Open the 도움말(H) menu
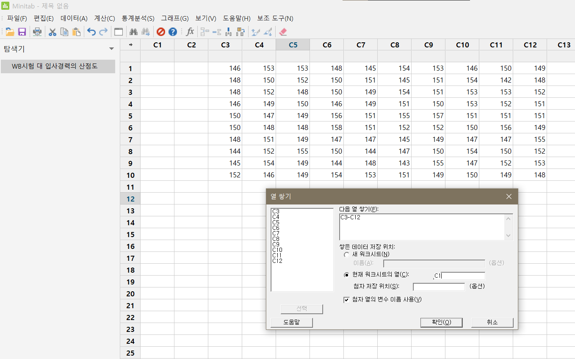The height and width of the screenshot is (359, 575). [x=237, y=19]
